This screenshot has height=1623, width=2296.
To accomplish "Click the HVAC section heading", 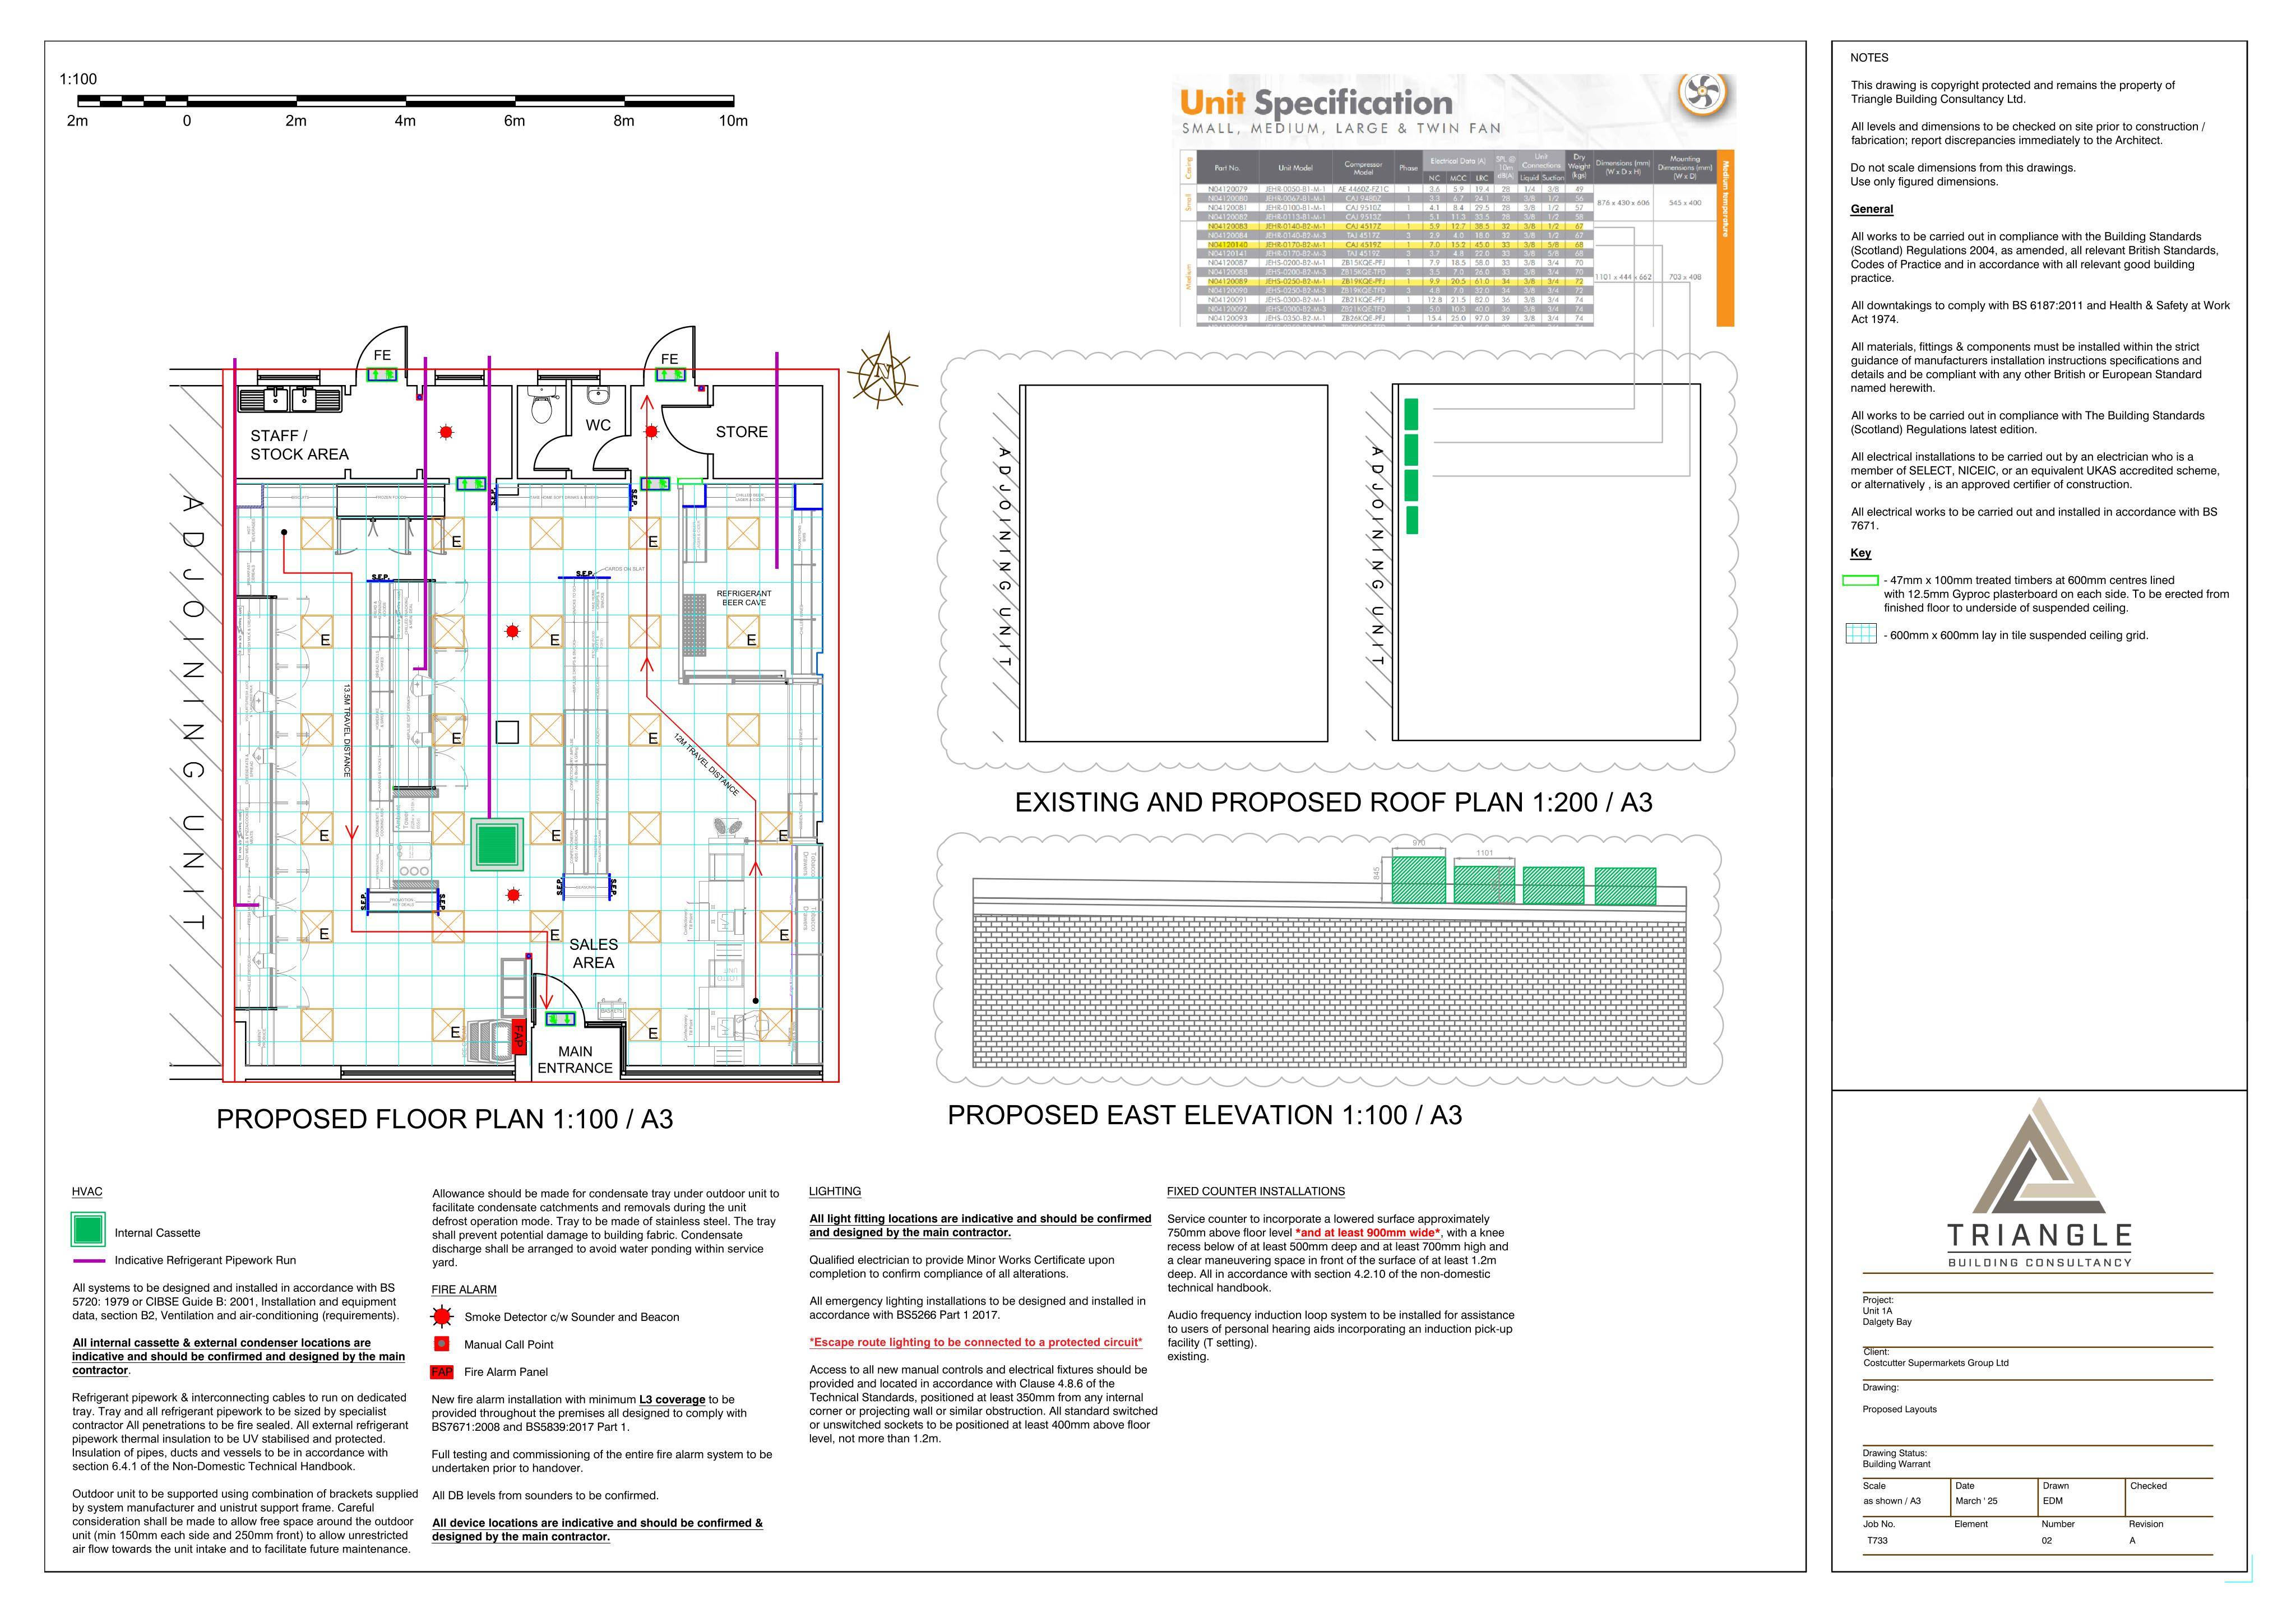I will (87, 1192).
